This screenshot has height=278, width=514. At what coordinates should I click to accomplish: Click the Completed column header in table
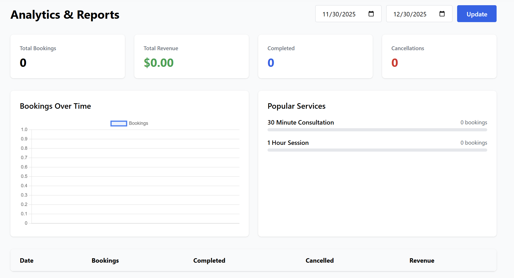click(209, 261)
